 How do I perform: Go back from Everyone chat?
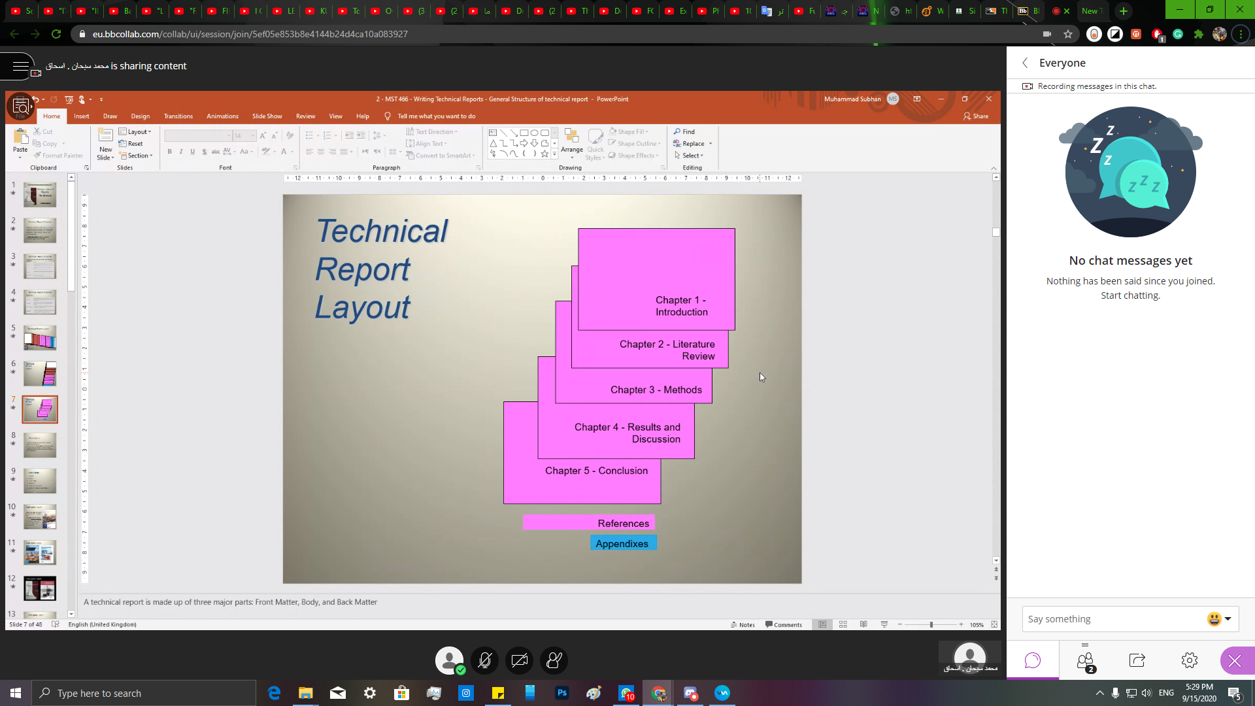[x=1025, y=63]
